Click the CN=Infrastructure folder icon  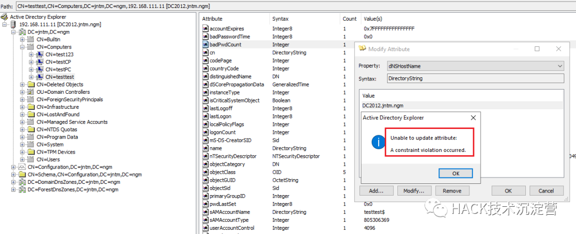tap(31, 107)
